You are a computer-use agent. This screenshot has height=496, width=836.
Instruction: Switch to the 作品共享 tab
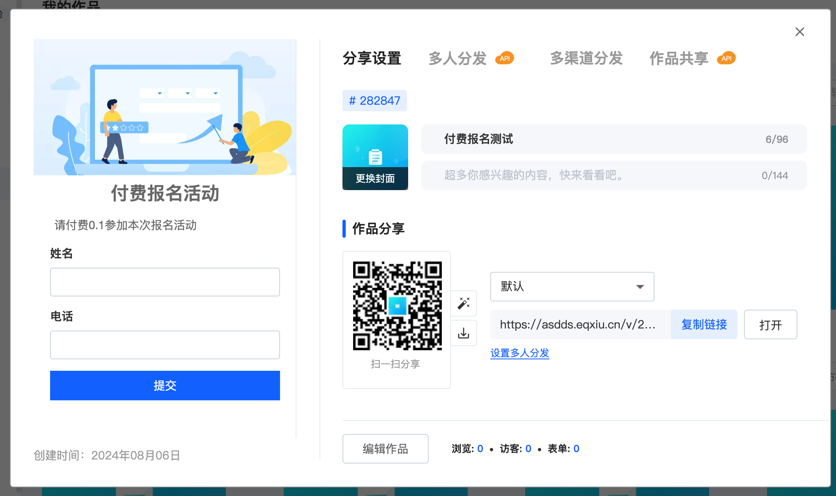[679, 58]
